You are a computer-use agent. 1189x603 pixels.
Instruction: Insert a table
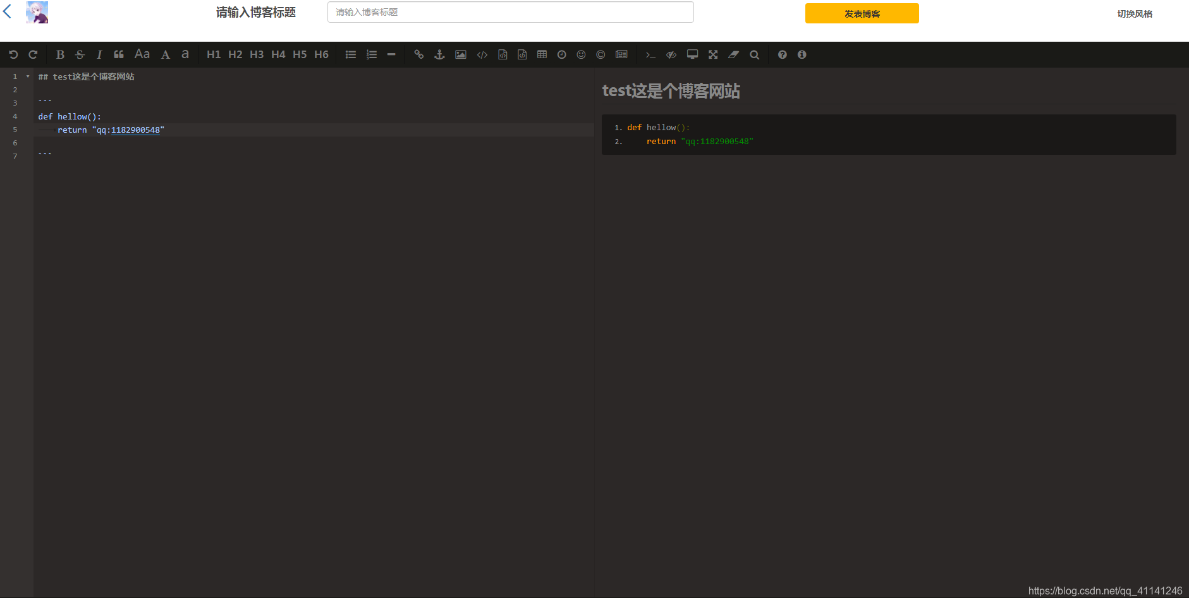point(542,55)
